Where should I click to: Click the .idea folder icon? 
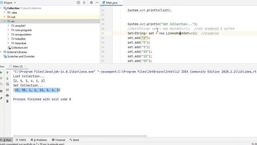tap(9, 12)
